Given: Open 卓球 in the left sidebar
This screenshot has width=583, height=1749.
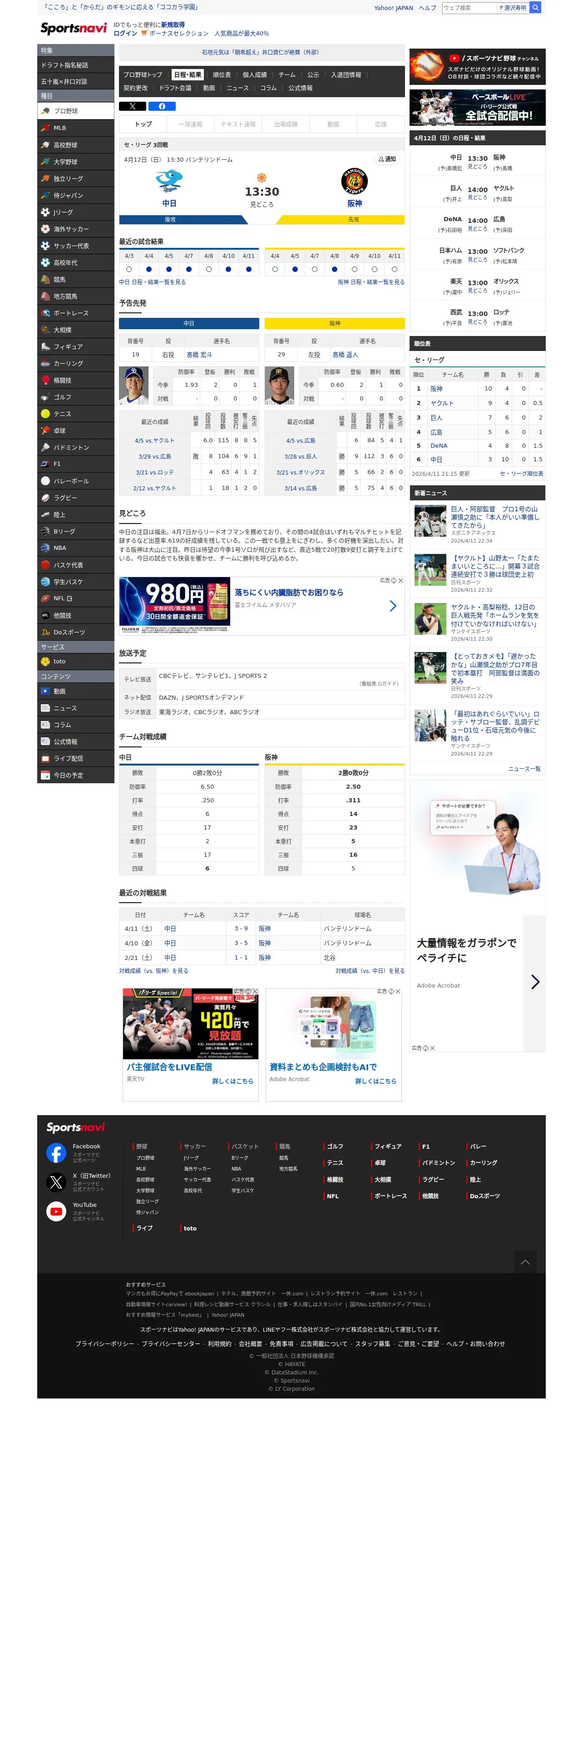Looking at the screenshot, I should (75, 430).
